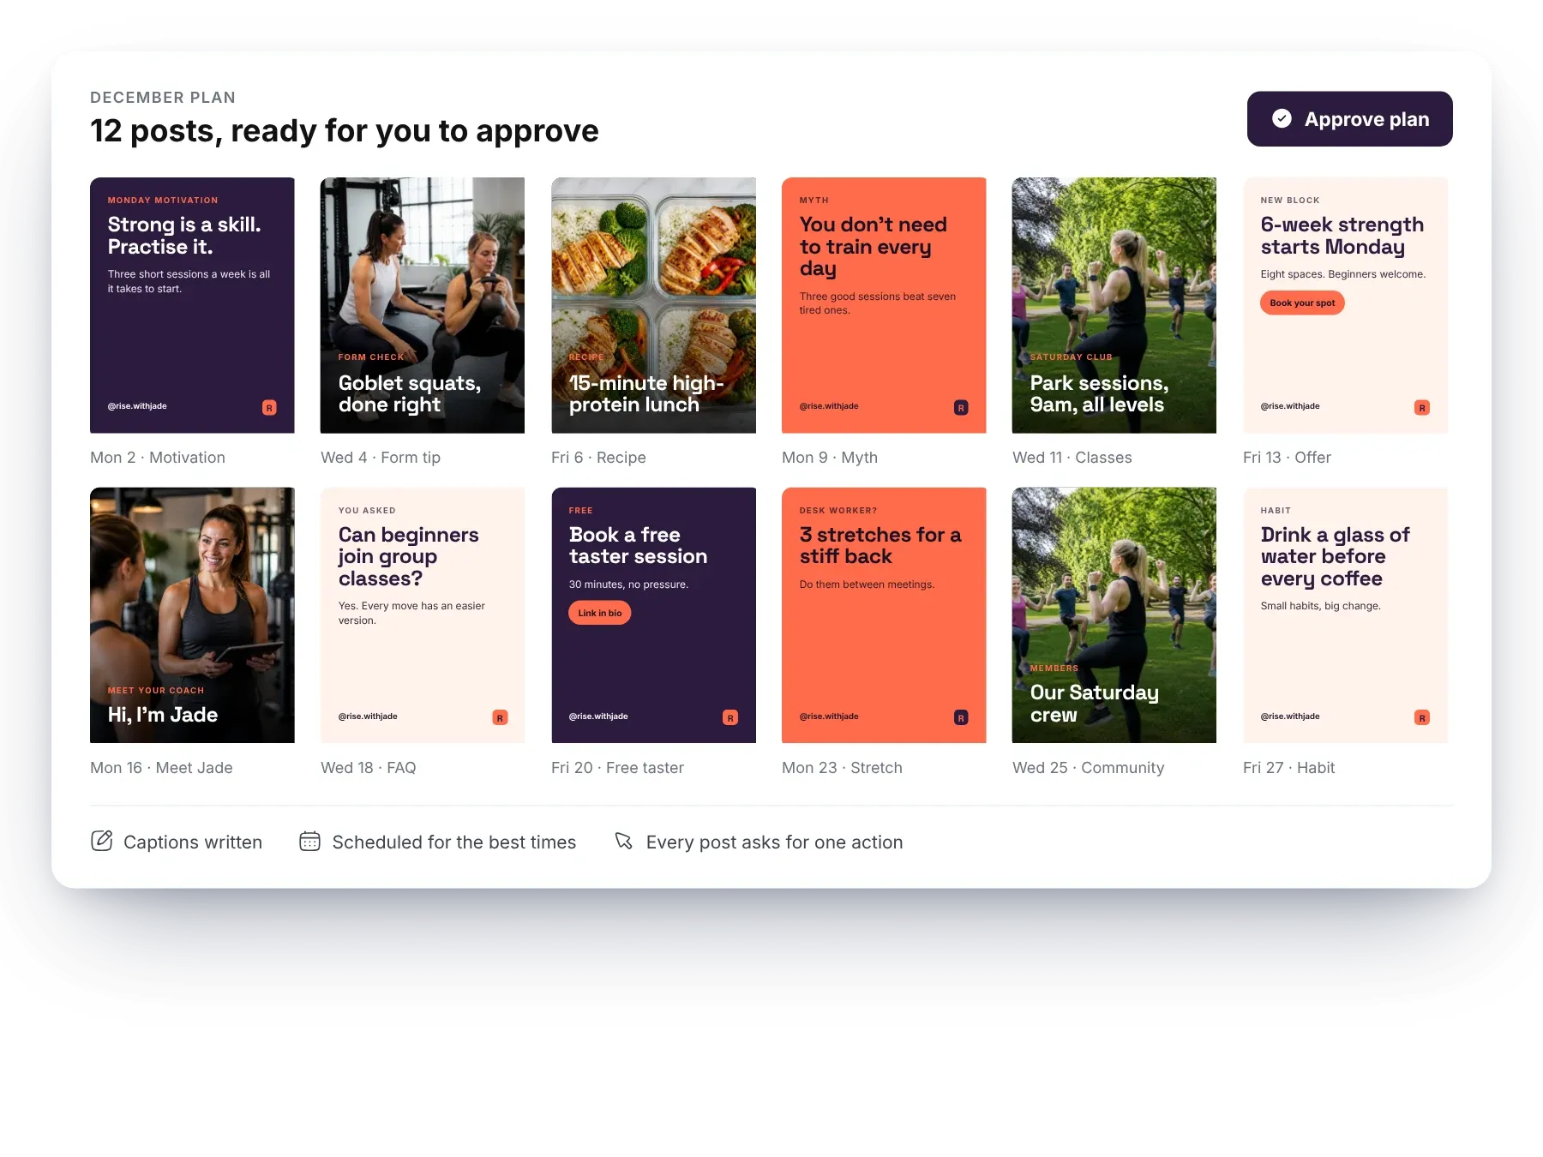Click the 'Fri 13 · Offer' label
This screenshot has height=1157, width=1543.
point(1287,458)
